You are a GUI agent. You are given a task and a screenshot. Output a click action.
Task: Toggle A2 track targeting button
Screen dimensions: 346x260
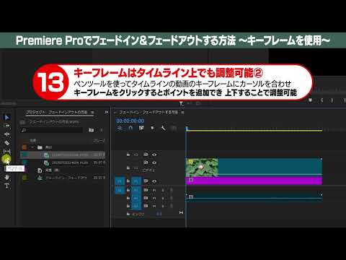(x=136, y=198)
